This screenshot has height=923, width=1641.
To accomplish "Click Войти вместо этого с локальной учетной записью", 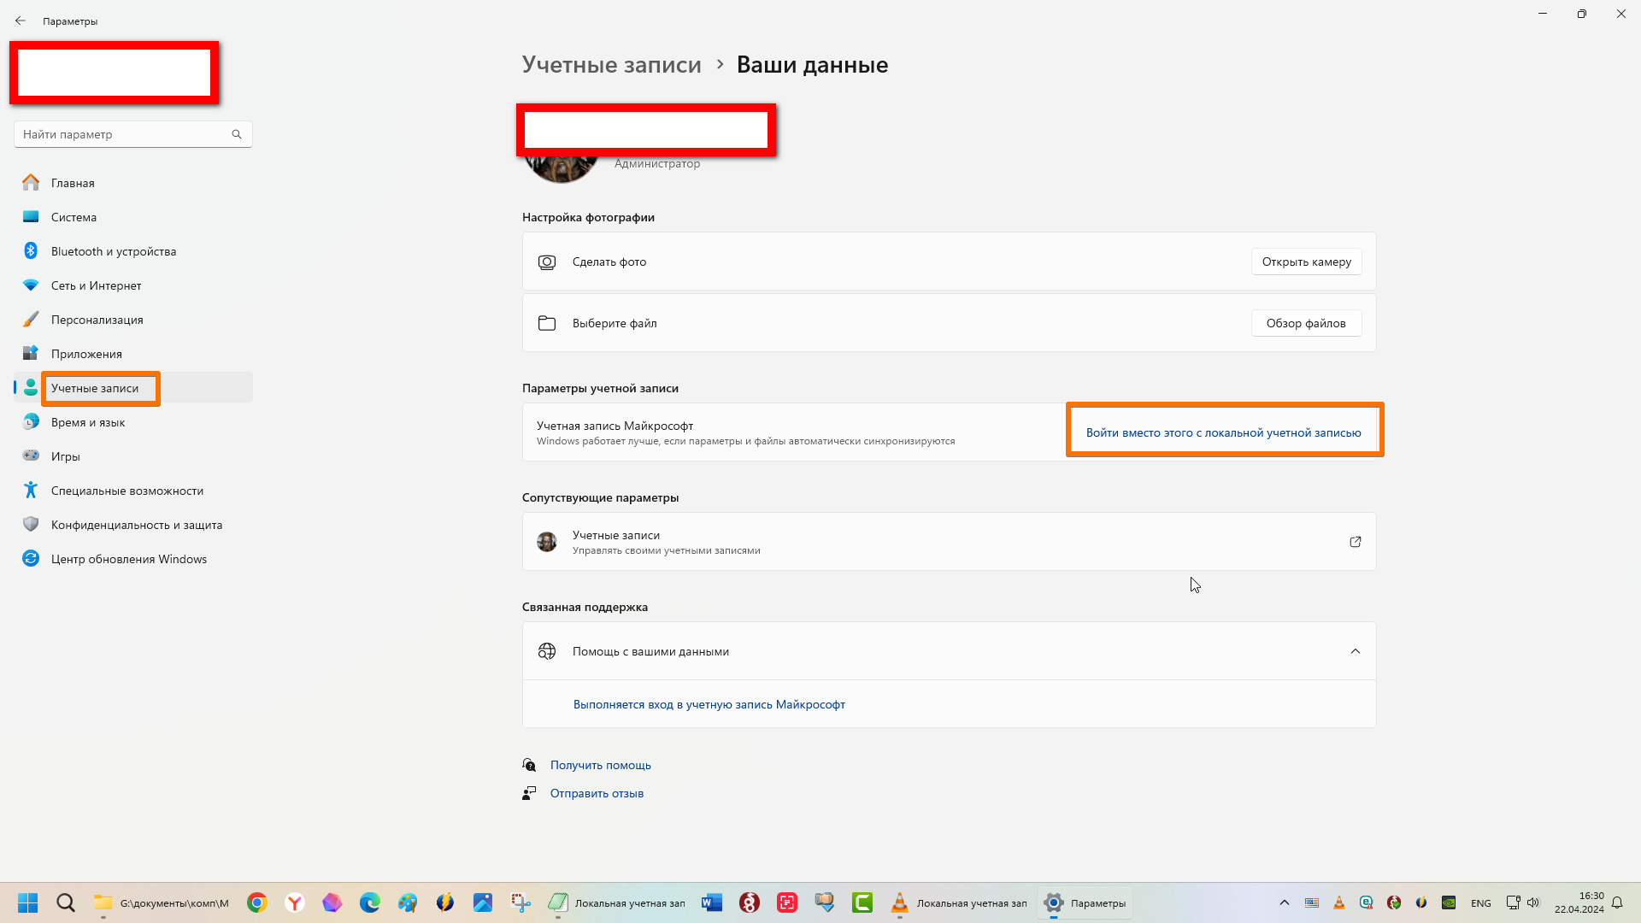I will pos(1223,432).
